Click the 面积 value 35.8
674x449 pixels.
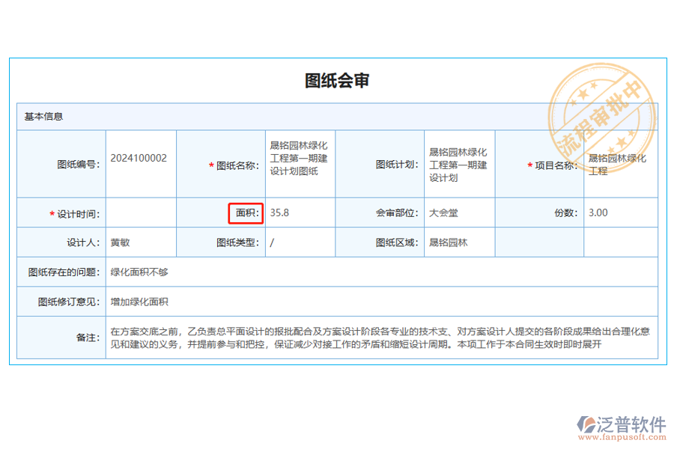tap(277, 213)
